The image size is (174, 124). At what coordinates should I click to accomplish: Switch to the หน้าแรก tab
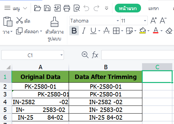tap(128, 8)
